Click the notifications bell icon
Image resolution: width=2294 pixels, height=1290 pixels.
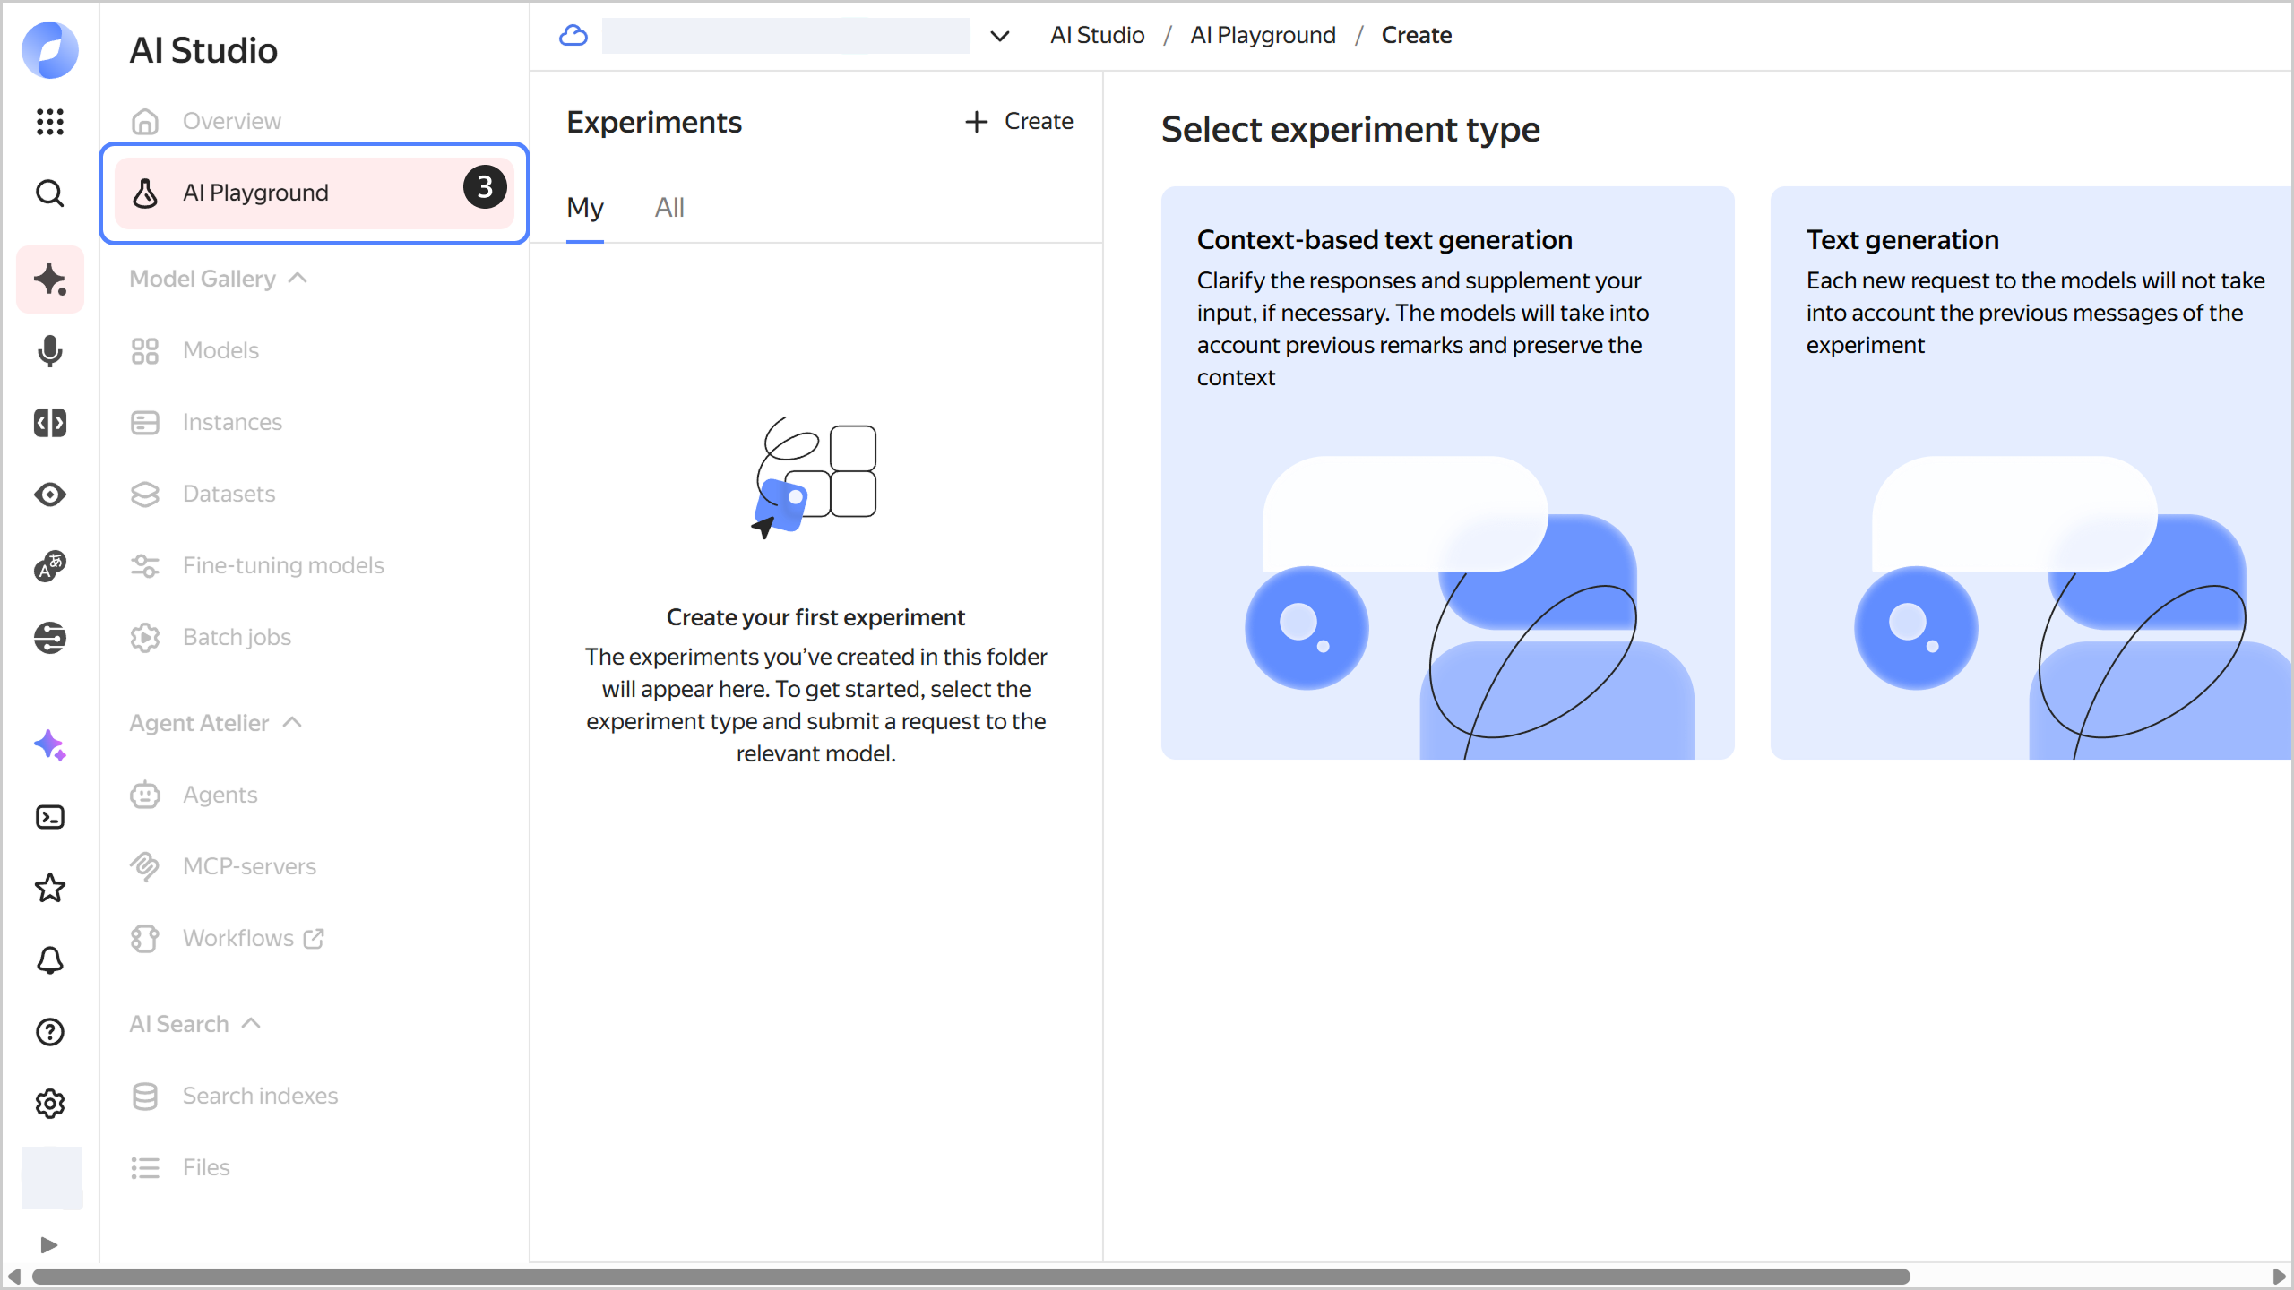[50, 960]
